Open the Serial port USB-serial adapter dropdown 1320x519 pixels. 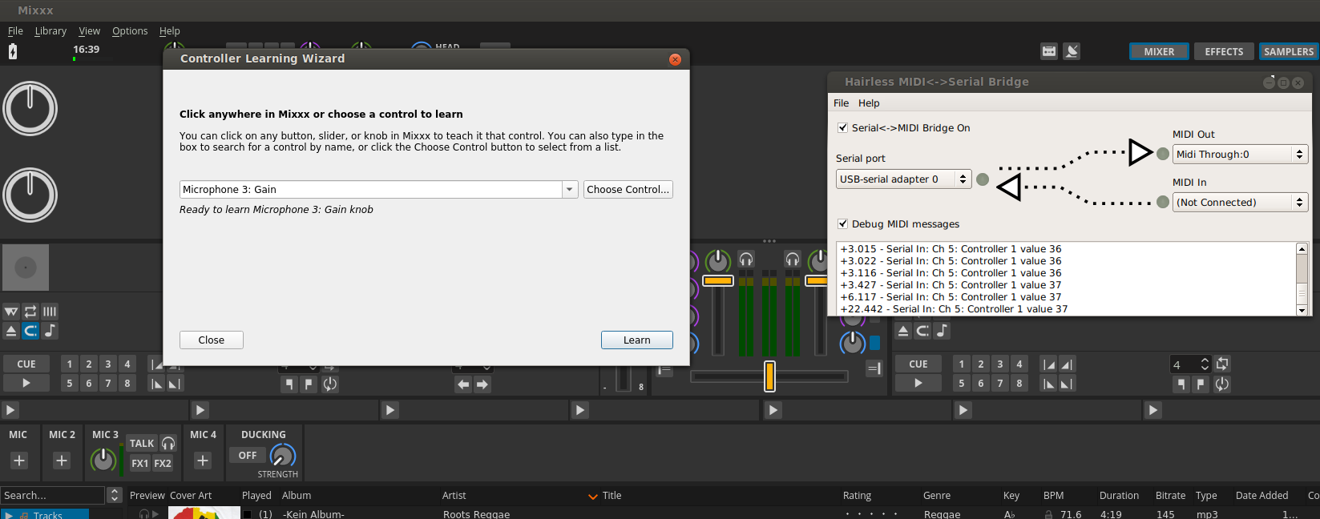point(903,179)
